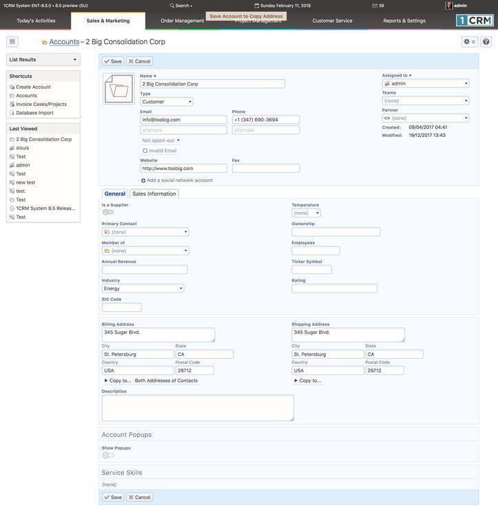498x508 pixels.
Task: Open the Industry dropdown showing Energy
Action: point(143,288)
